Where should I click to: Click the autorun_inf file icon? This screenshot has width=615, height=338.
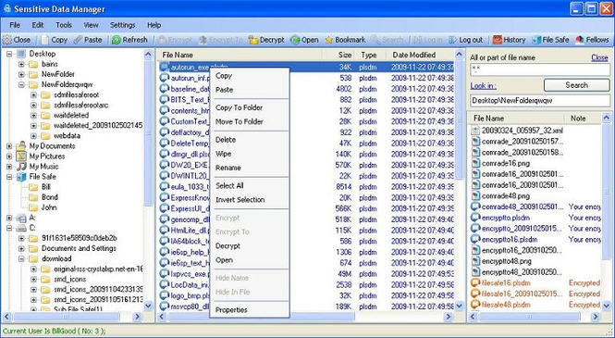[165, 78]
